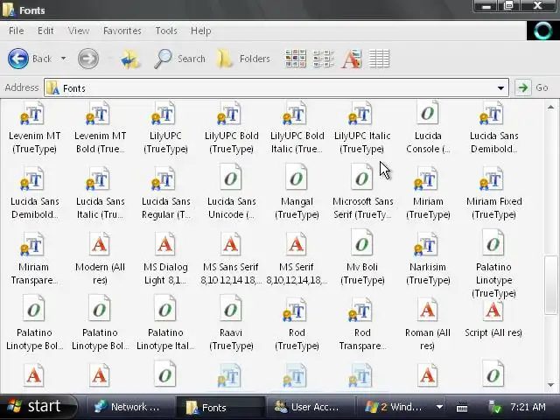Click the keyboard icon in system tray
This screenshot has height=420, width=560.
coord(462,407)
